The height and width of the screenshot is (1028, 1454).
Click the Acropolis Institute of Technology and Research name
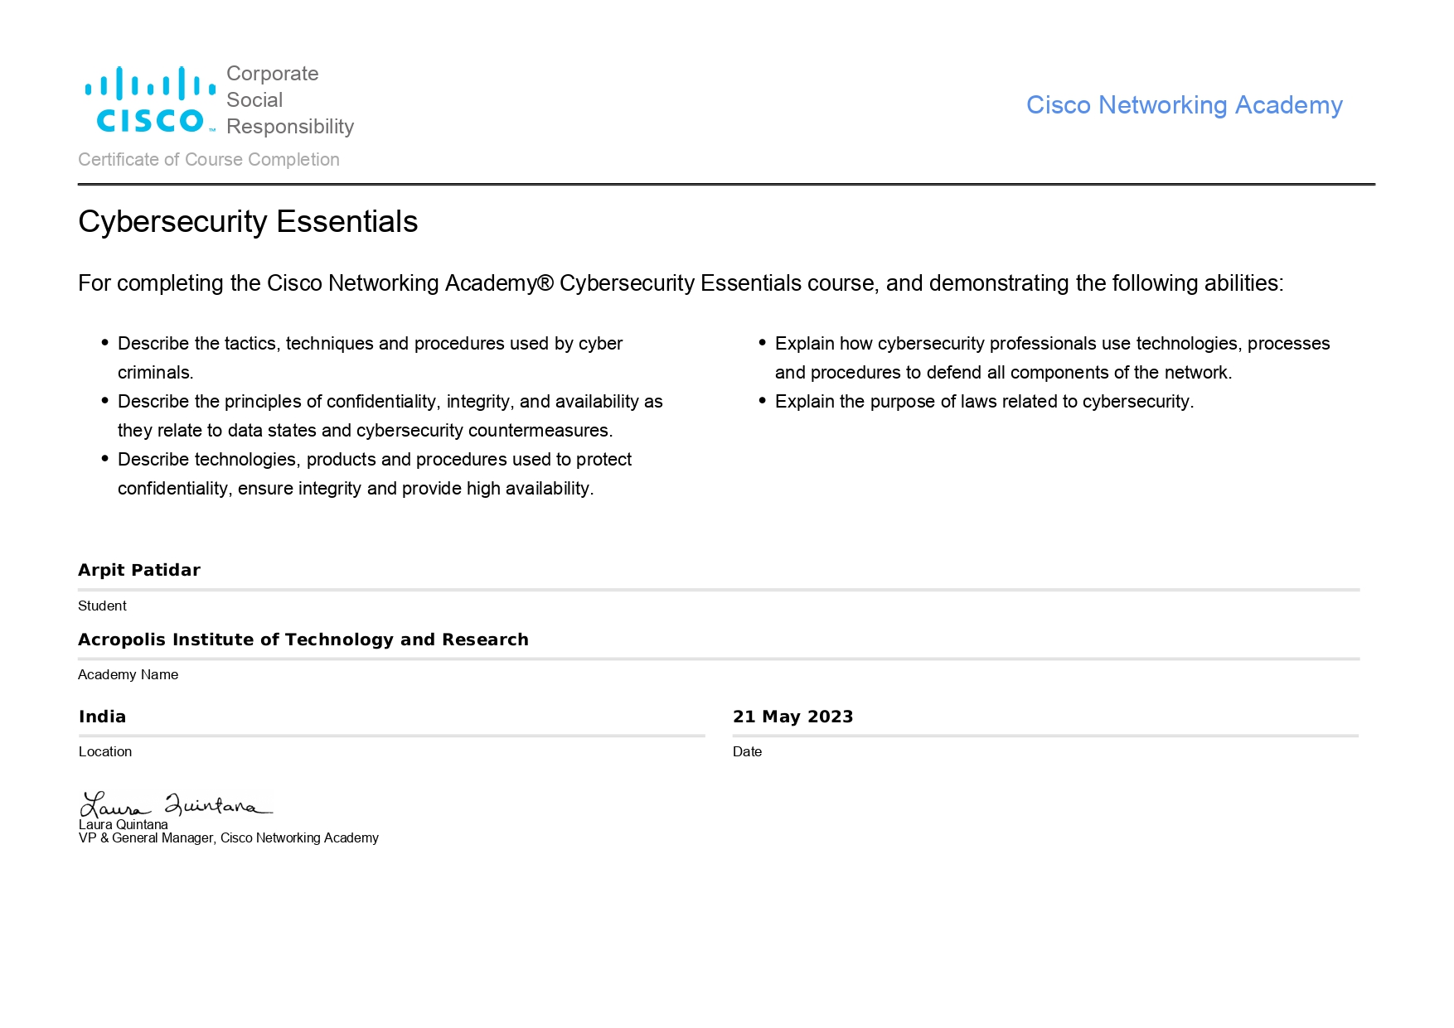point(303,639)
